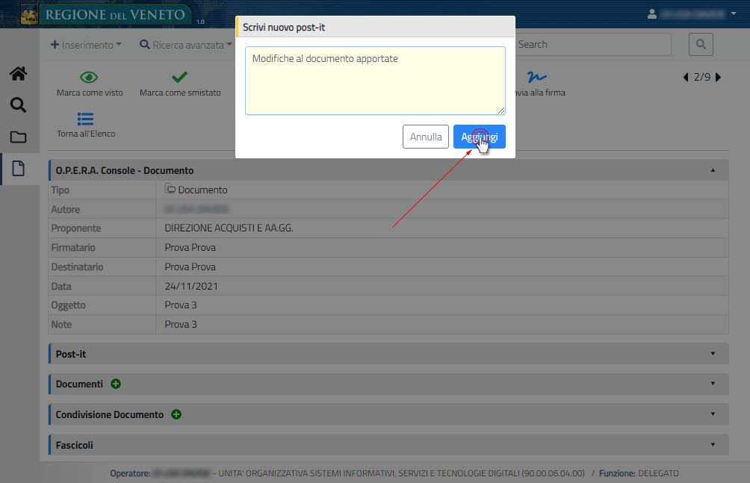Click the list icon Torna all'Elenco
Screen dimensions: 750x483
pos(86,119)
